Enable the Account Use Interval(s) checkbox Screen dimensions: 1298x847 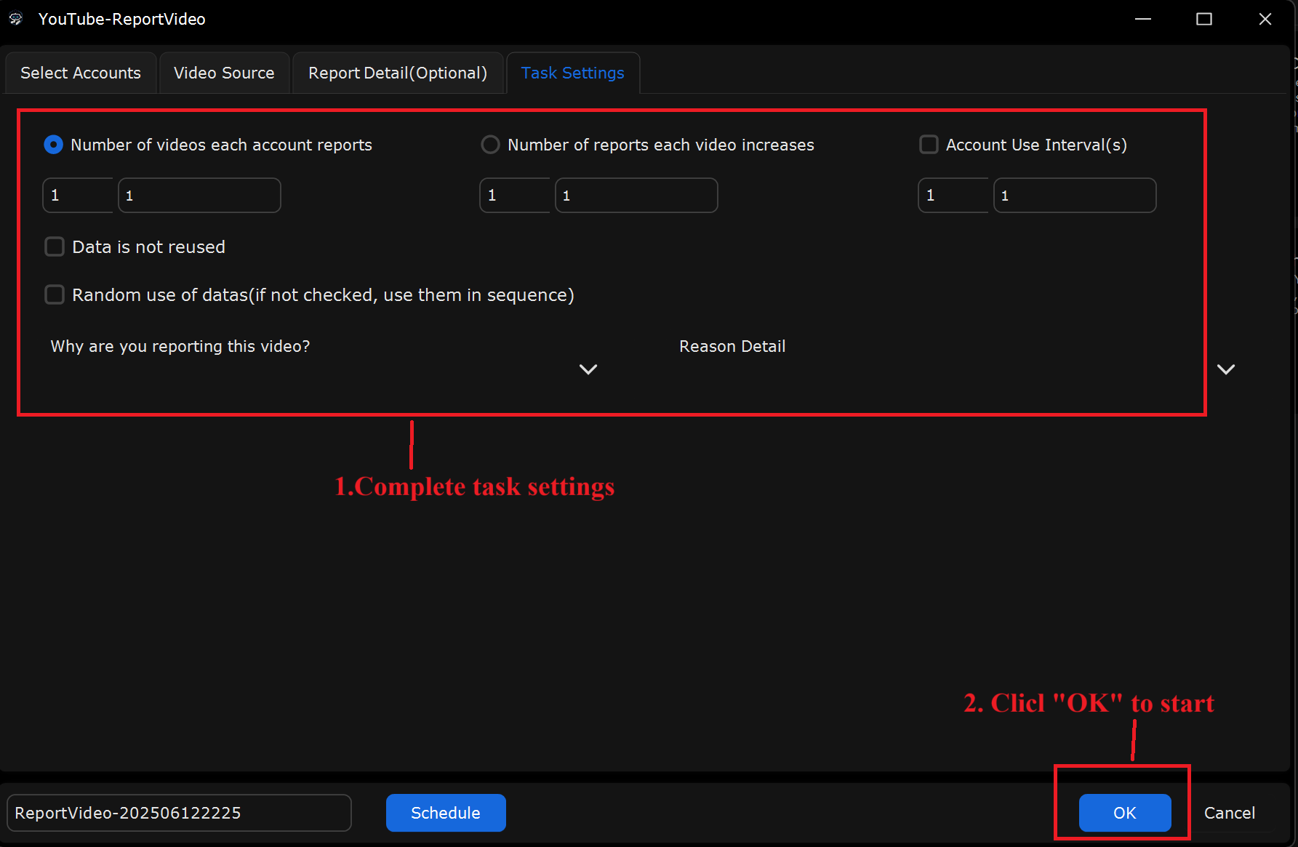tap(929, 145)
